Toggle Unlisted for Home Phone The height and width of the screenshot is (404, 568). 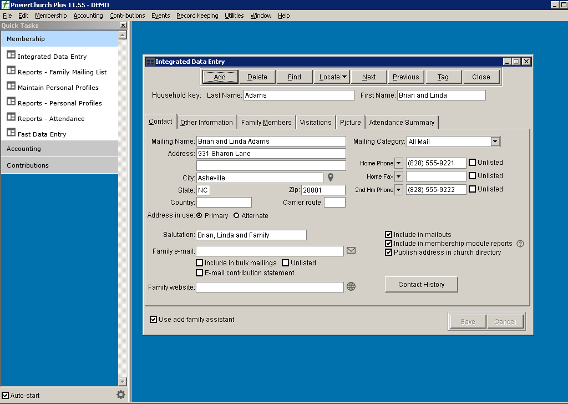click(472, 163)
